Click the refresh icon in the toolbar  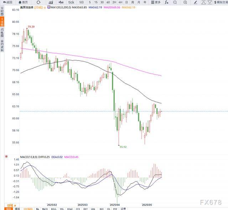tap(38, 2)
